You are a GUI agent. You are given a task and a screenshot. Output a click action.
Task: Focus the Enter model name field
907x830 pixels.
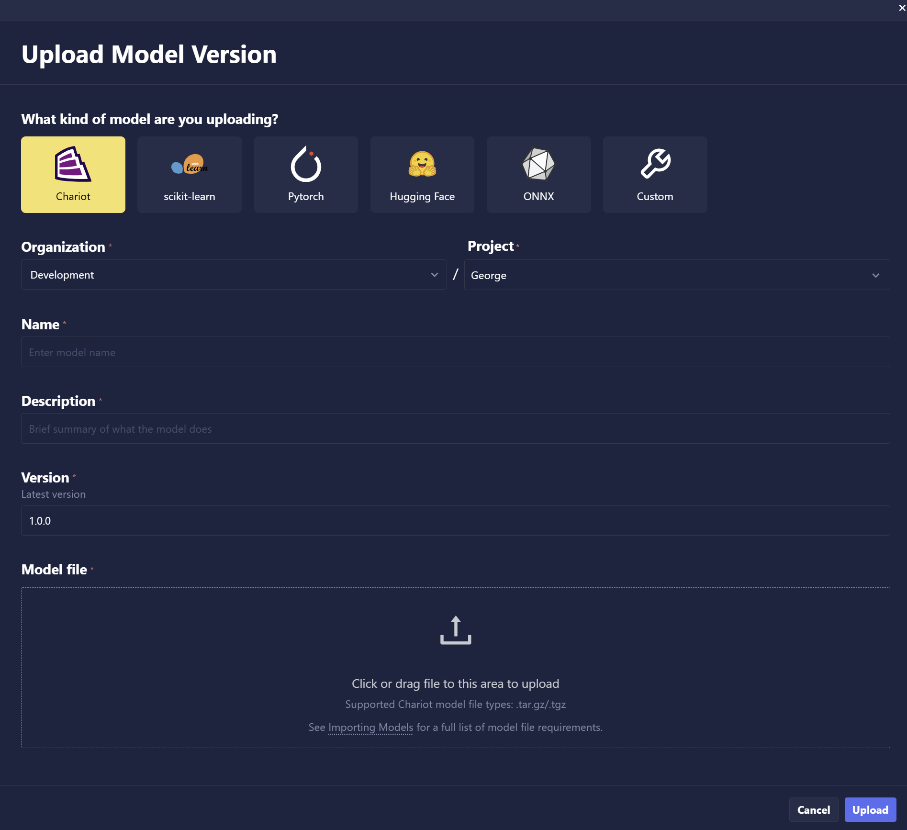point(455,352)
